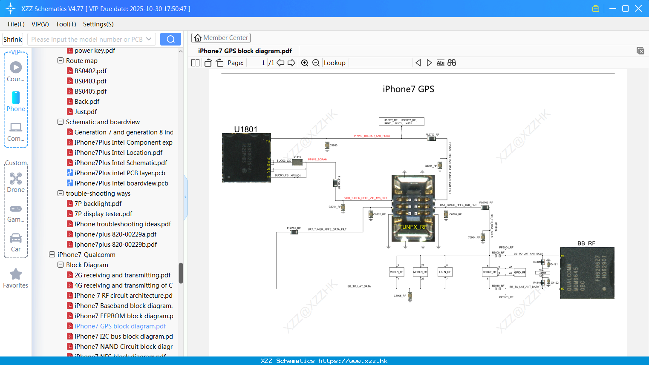Open the File(F) menu
Screen dimensions: 649x365
pos(16,24)
